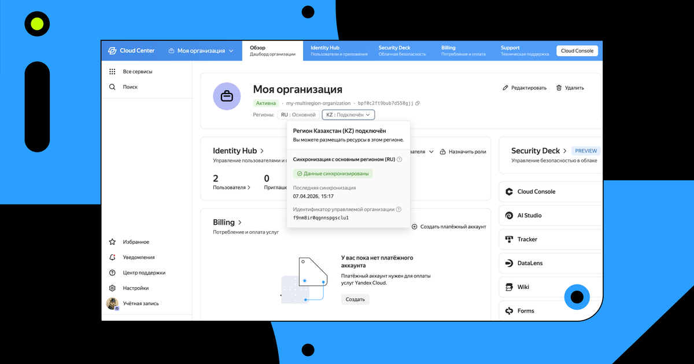Image resolution: width=694 pixels, height=364 pixels.
Task: Open the Cloud Console service icon
Action: 509,192
